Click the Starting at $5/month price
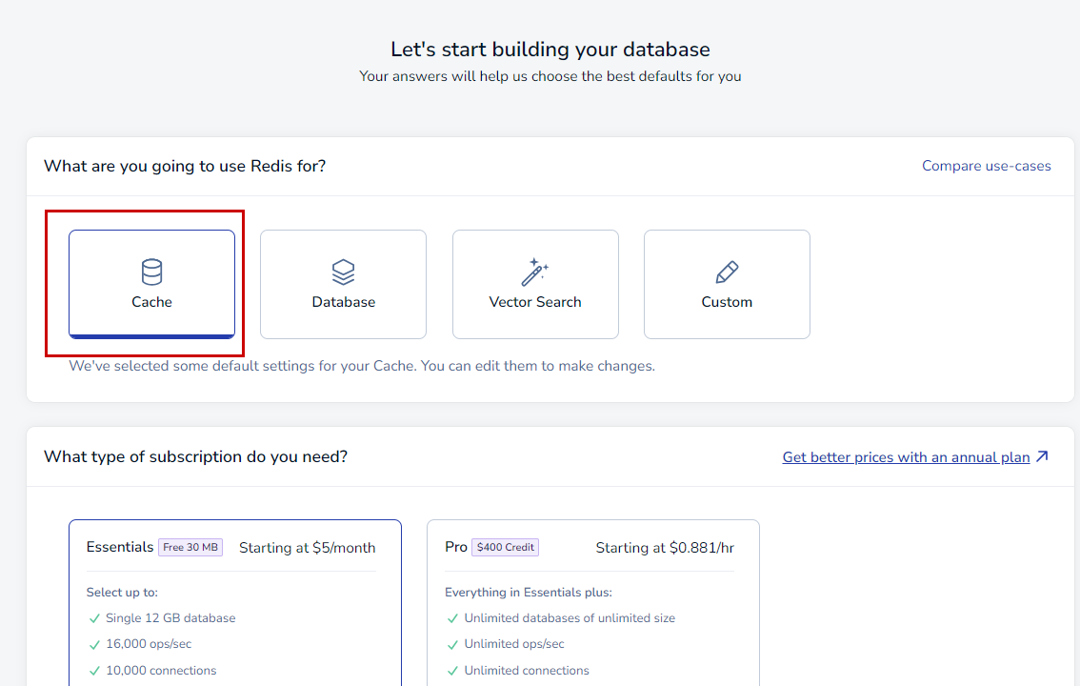The image size is (1080, 686). tap(308, 548)
